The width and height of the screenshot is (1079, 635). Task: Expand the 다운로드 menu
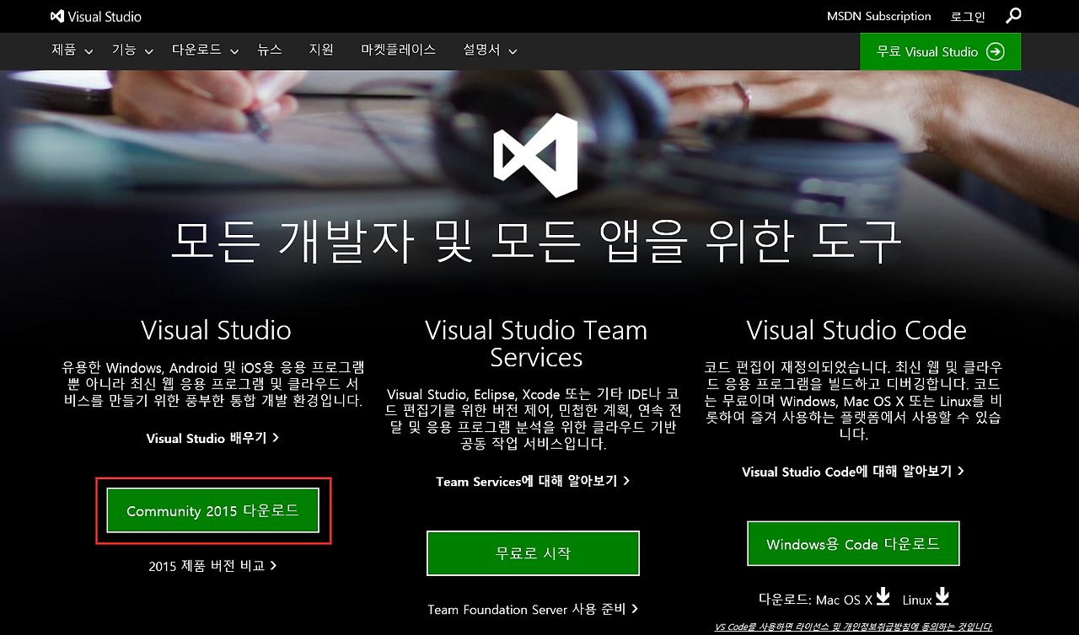click(206, 51)
